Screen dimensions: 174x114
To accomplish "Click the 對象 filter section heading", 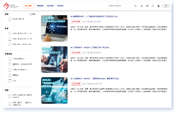I will click(x=7, y=28).
